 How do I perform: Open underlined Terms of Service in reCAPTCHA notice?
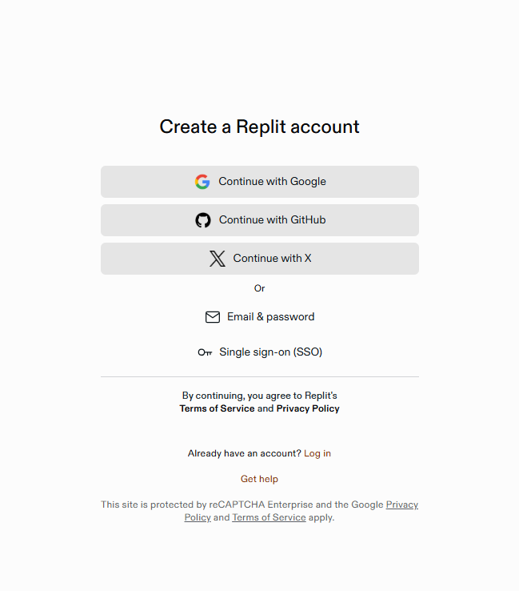point(269,517)
